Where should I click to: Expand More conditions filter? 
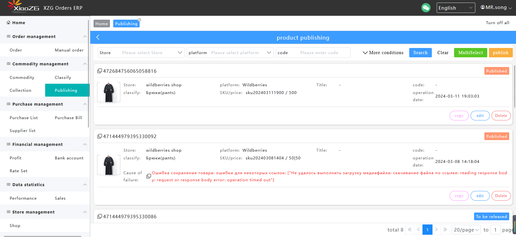383,52
